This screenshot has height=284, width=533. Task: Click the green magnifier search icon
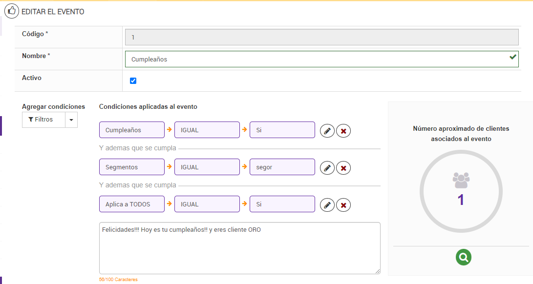[x=464, y=257]
